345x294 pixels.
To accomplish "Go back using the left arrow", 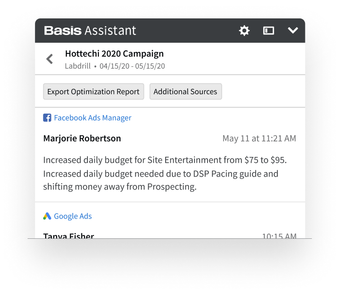I will click(50, 59).
